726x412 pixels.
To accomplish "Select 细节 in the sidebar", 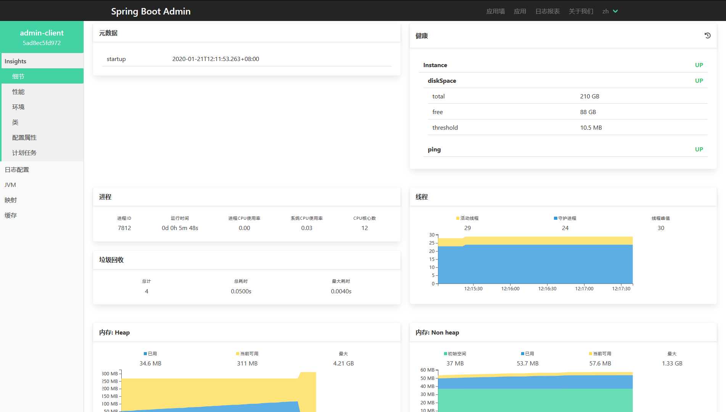I will (x=42, y=76).
